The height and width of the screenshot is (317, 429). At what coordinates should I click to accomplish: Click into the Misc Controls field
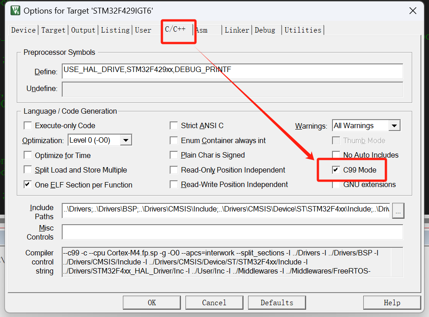[x=232, y=232]
